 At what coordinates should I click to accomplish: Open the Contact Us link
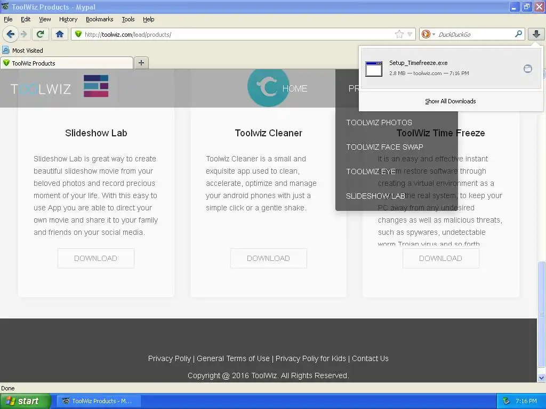point(370,358)
